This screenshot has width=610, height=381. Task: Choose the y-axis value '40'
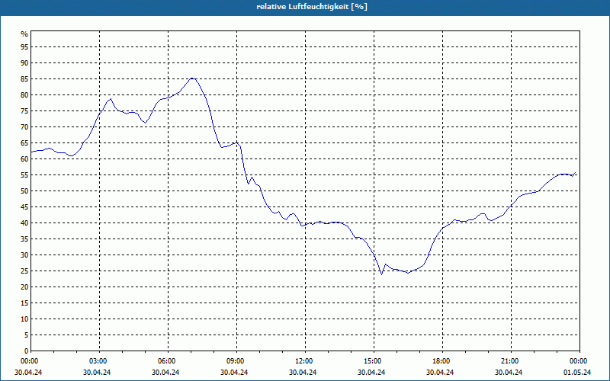click(24, 223)
